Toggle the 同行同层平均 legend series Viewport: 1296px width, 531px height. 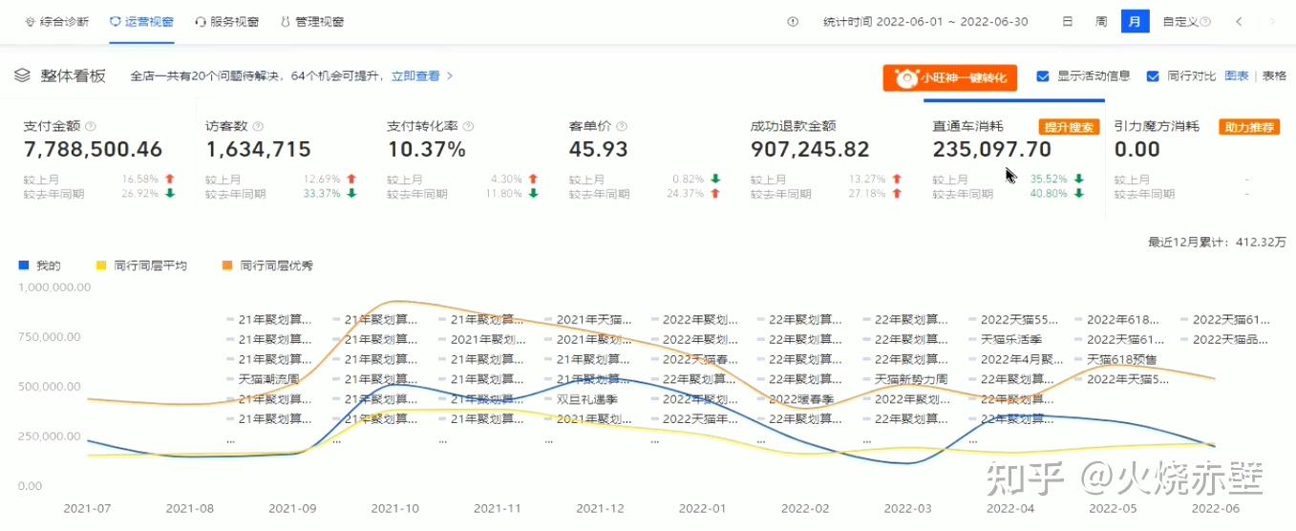pyautogui.click(x=141, y=265)
